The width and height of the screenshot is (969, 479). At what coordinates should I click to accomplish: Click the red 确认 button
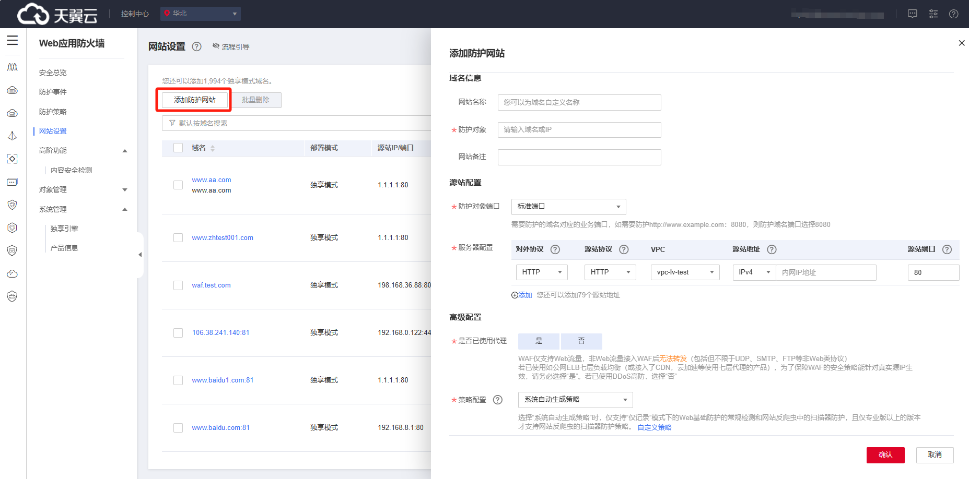(885, 455)
